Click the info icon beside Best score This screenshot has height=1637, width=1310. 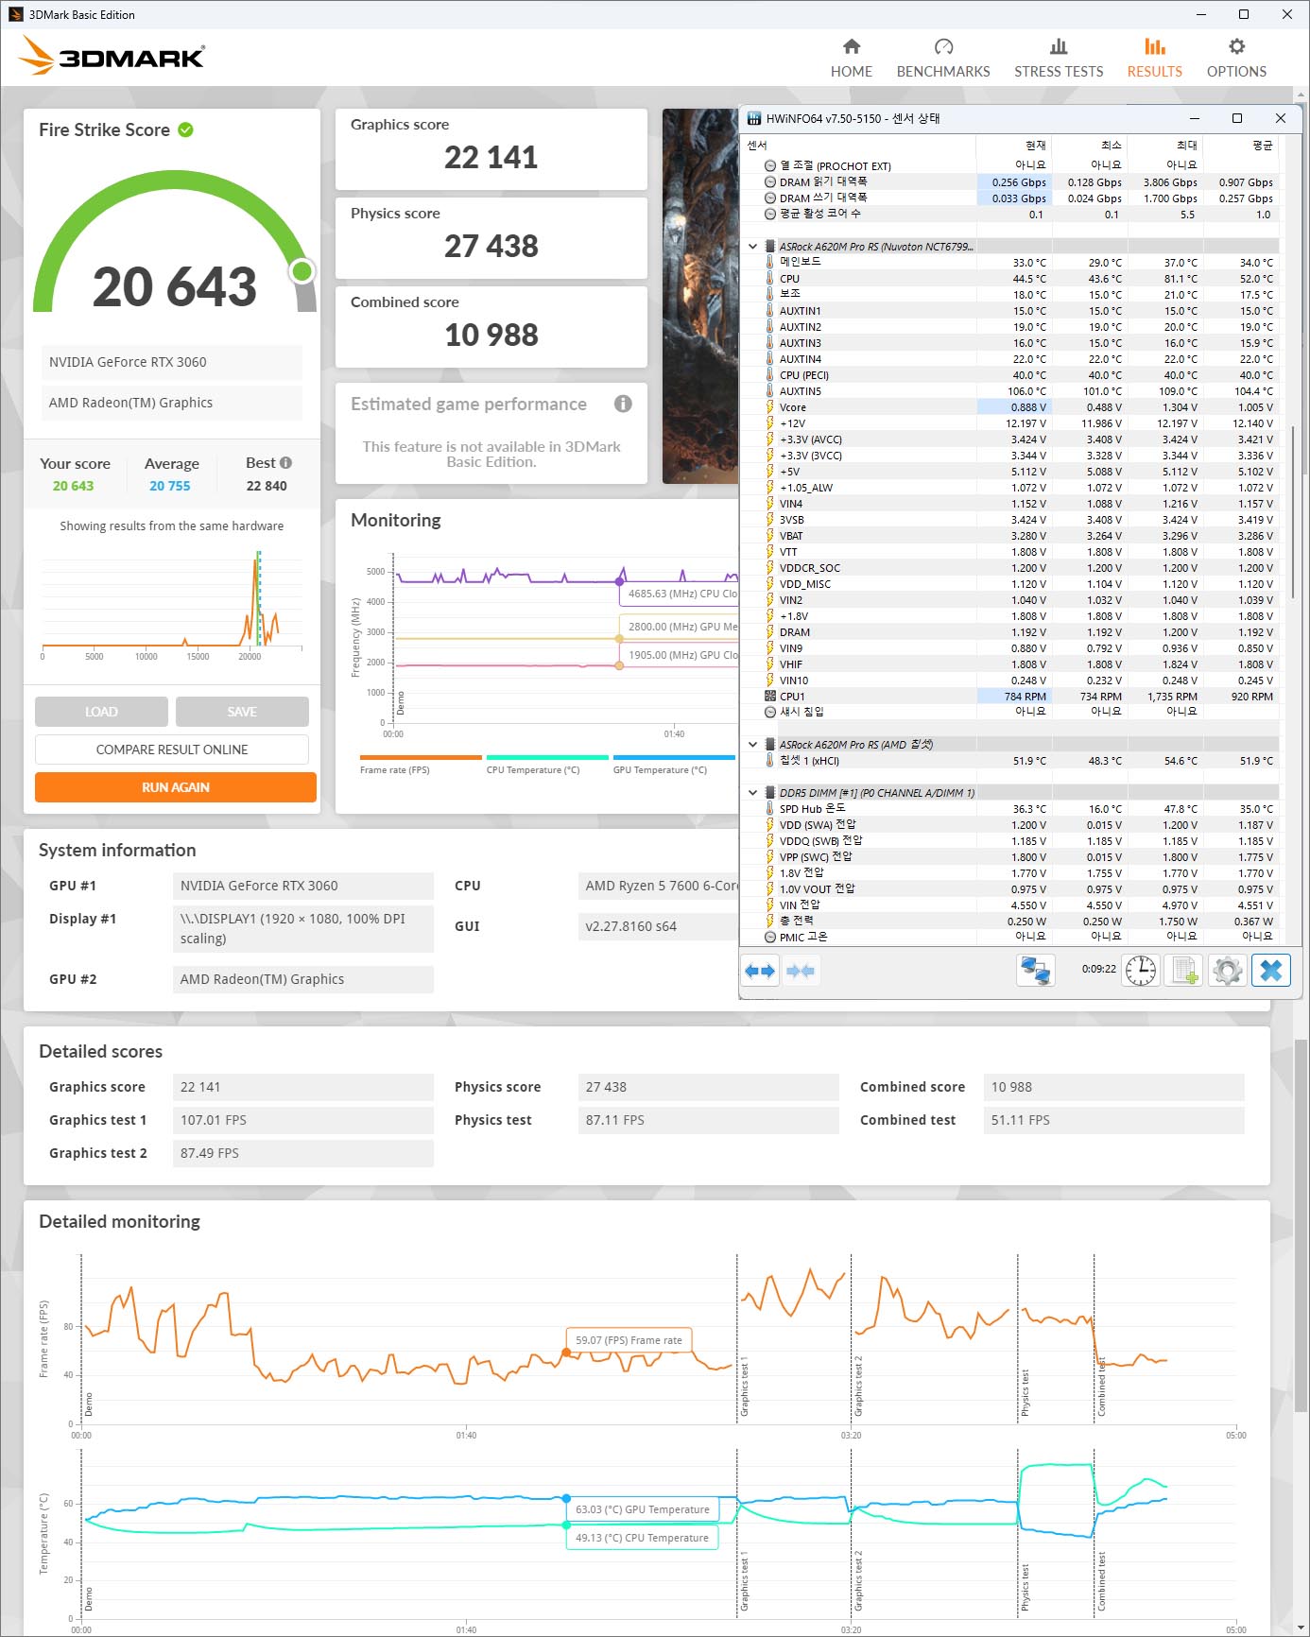coord(286,463)
